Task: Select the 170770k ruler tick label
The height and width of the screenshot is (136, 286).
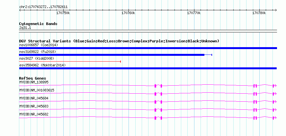Action: click(194, 13)
